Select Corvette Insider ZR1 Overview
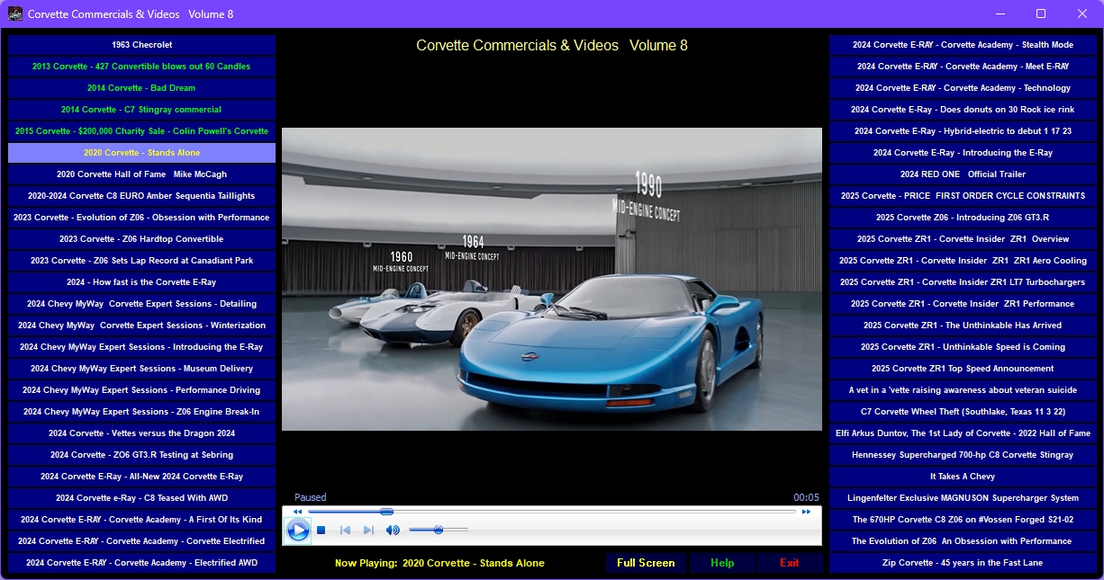1104x580 pixels. [963, 239]
